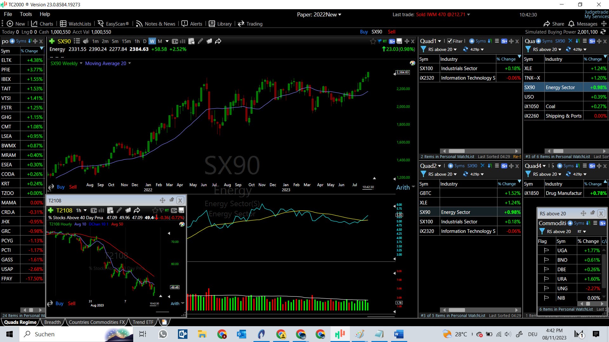This screenshot has height=342, width=609.
Task: Toggle the flag for UNG row
Action: (x=546, y=288)
